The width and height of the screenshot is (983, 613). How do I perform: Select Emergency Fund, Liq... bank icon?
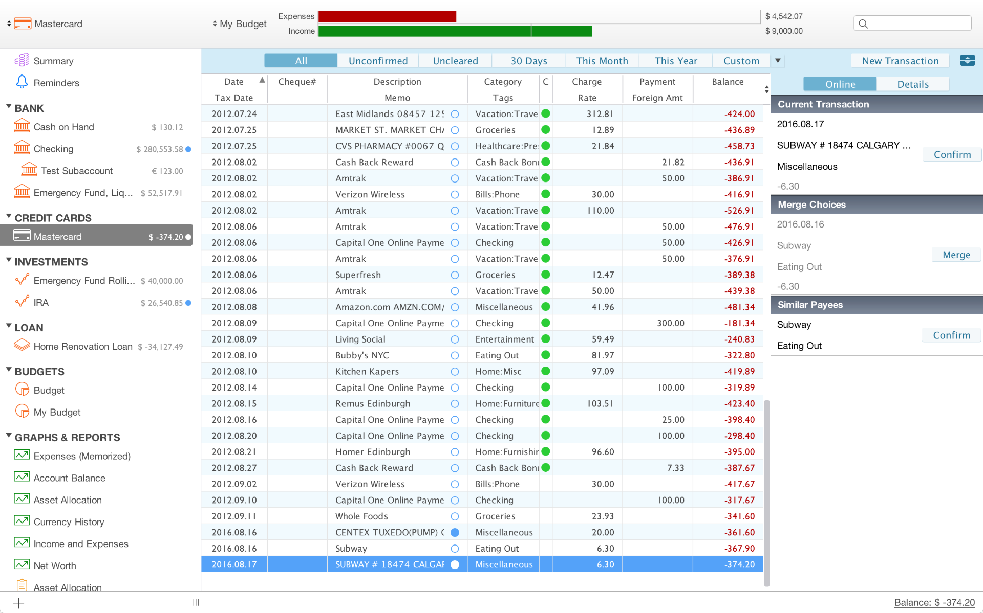22,192
